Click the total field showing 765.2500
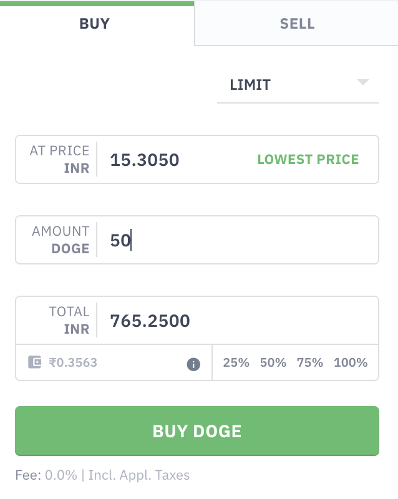Image resolution: width=398 pixels, height=499 pixels. [237, 321]
